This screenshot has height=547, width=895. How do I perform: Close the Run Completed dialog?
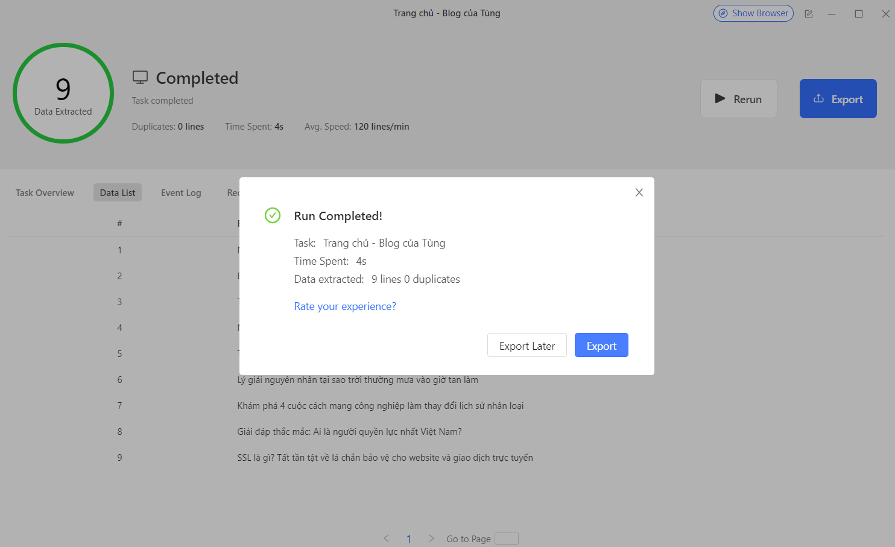639,192
